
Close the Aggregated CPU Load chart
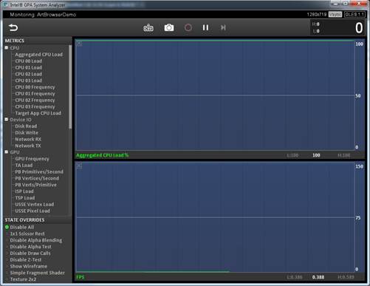point(79,44)
